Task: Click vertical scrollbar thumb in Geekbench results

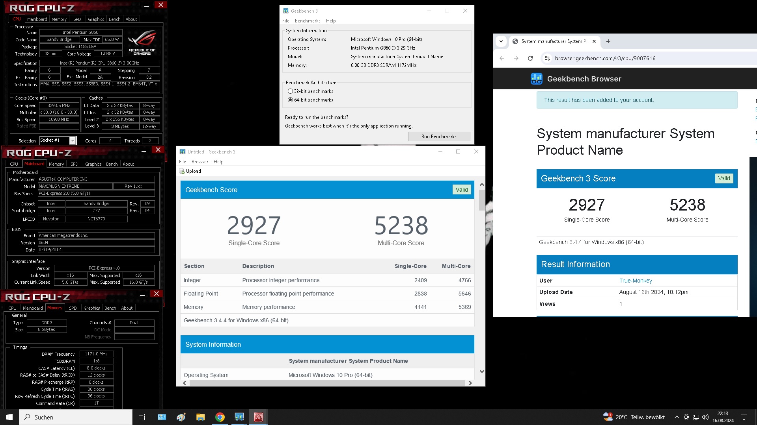Action: pyautogui.click(x=482, y=200)
